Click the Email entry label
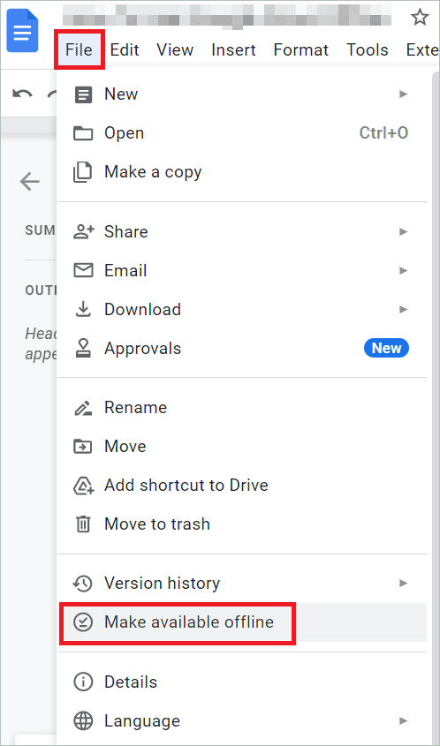This screenshot has height=746, width=440. [125, 271]
